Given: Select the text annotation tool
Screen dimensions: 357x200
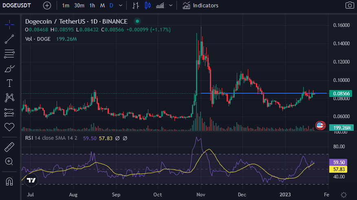Looking at the screenshot, I should (9, 83).
